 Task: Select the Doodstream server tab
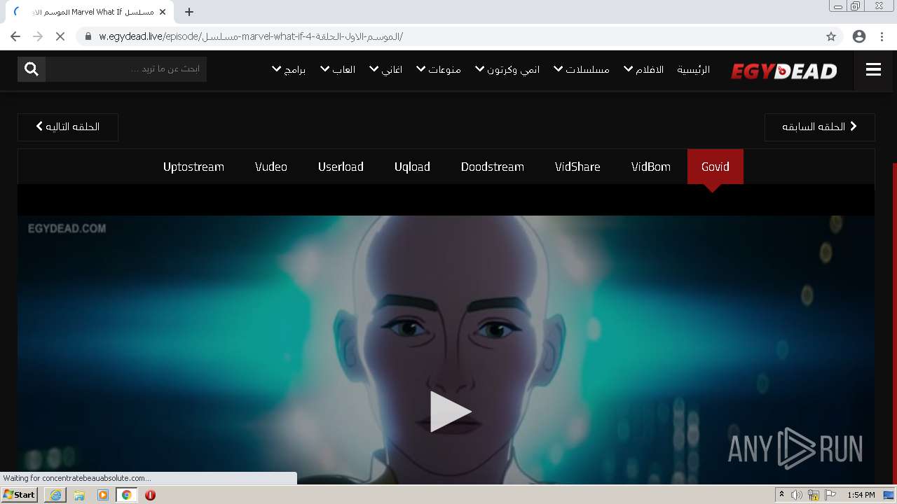493,167
